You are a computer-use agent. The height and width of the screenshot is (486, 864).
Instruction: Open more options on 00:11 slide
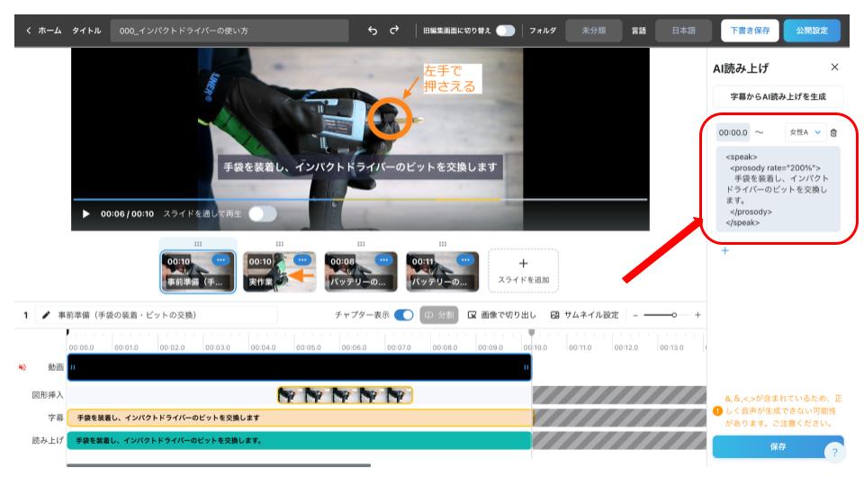click(465, 260)
